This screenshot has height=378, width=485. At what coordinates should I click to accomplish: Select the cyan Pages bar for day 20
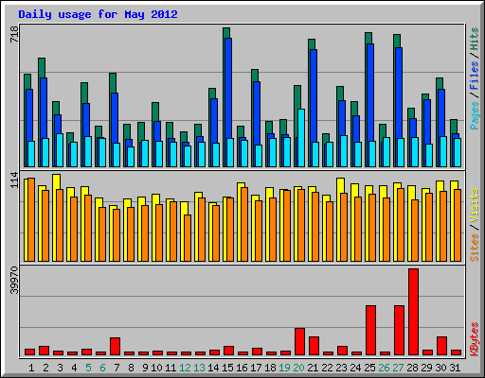tap(301, 138)
